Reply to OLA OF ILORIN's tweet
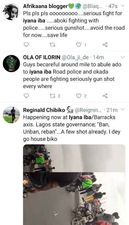Viewport: 129px width, 225px height. 26,96
